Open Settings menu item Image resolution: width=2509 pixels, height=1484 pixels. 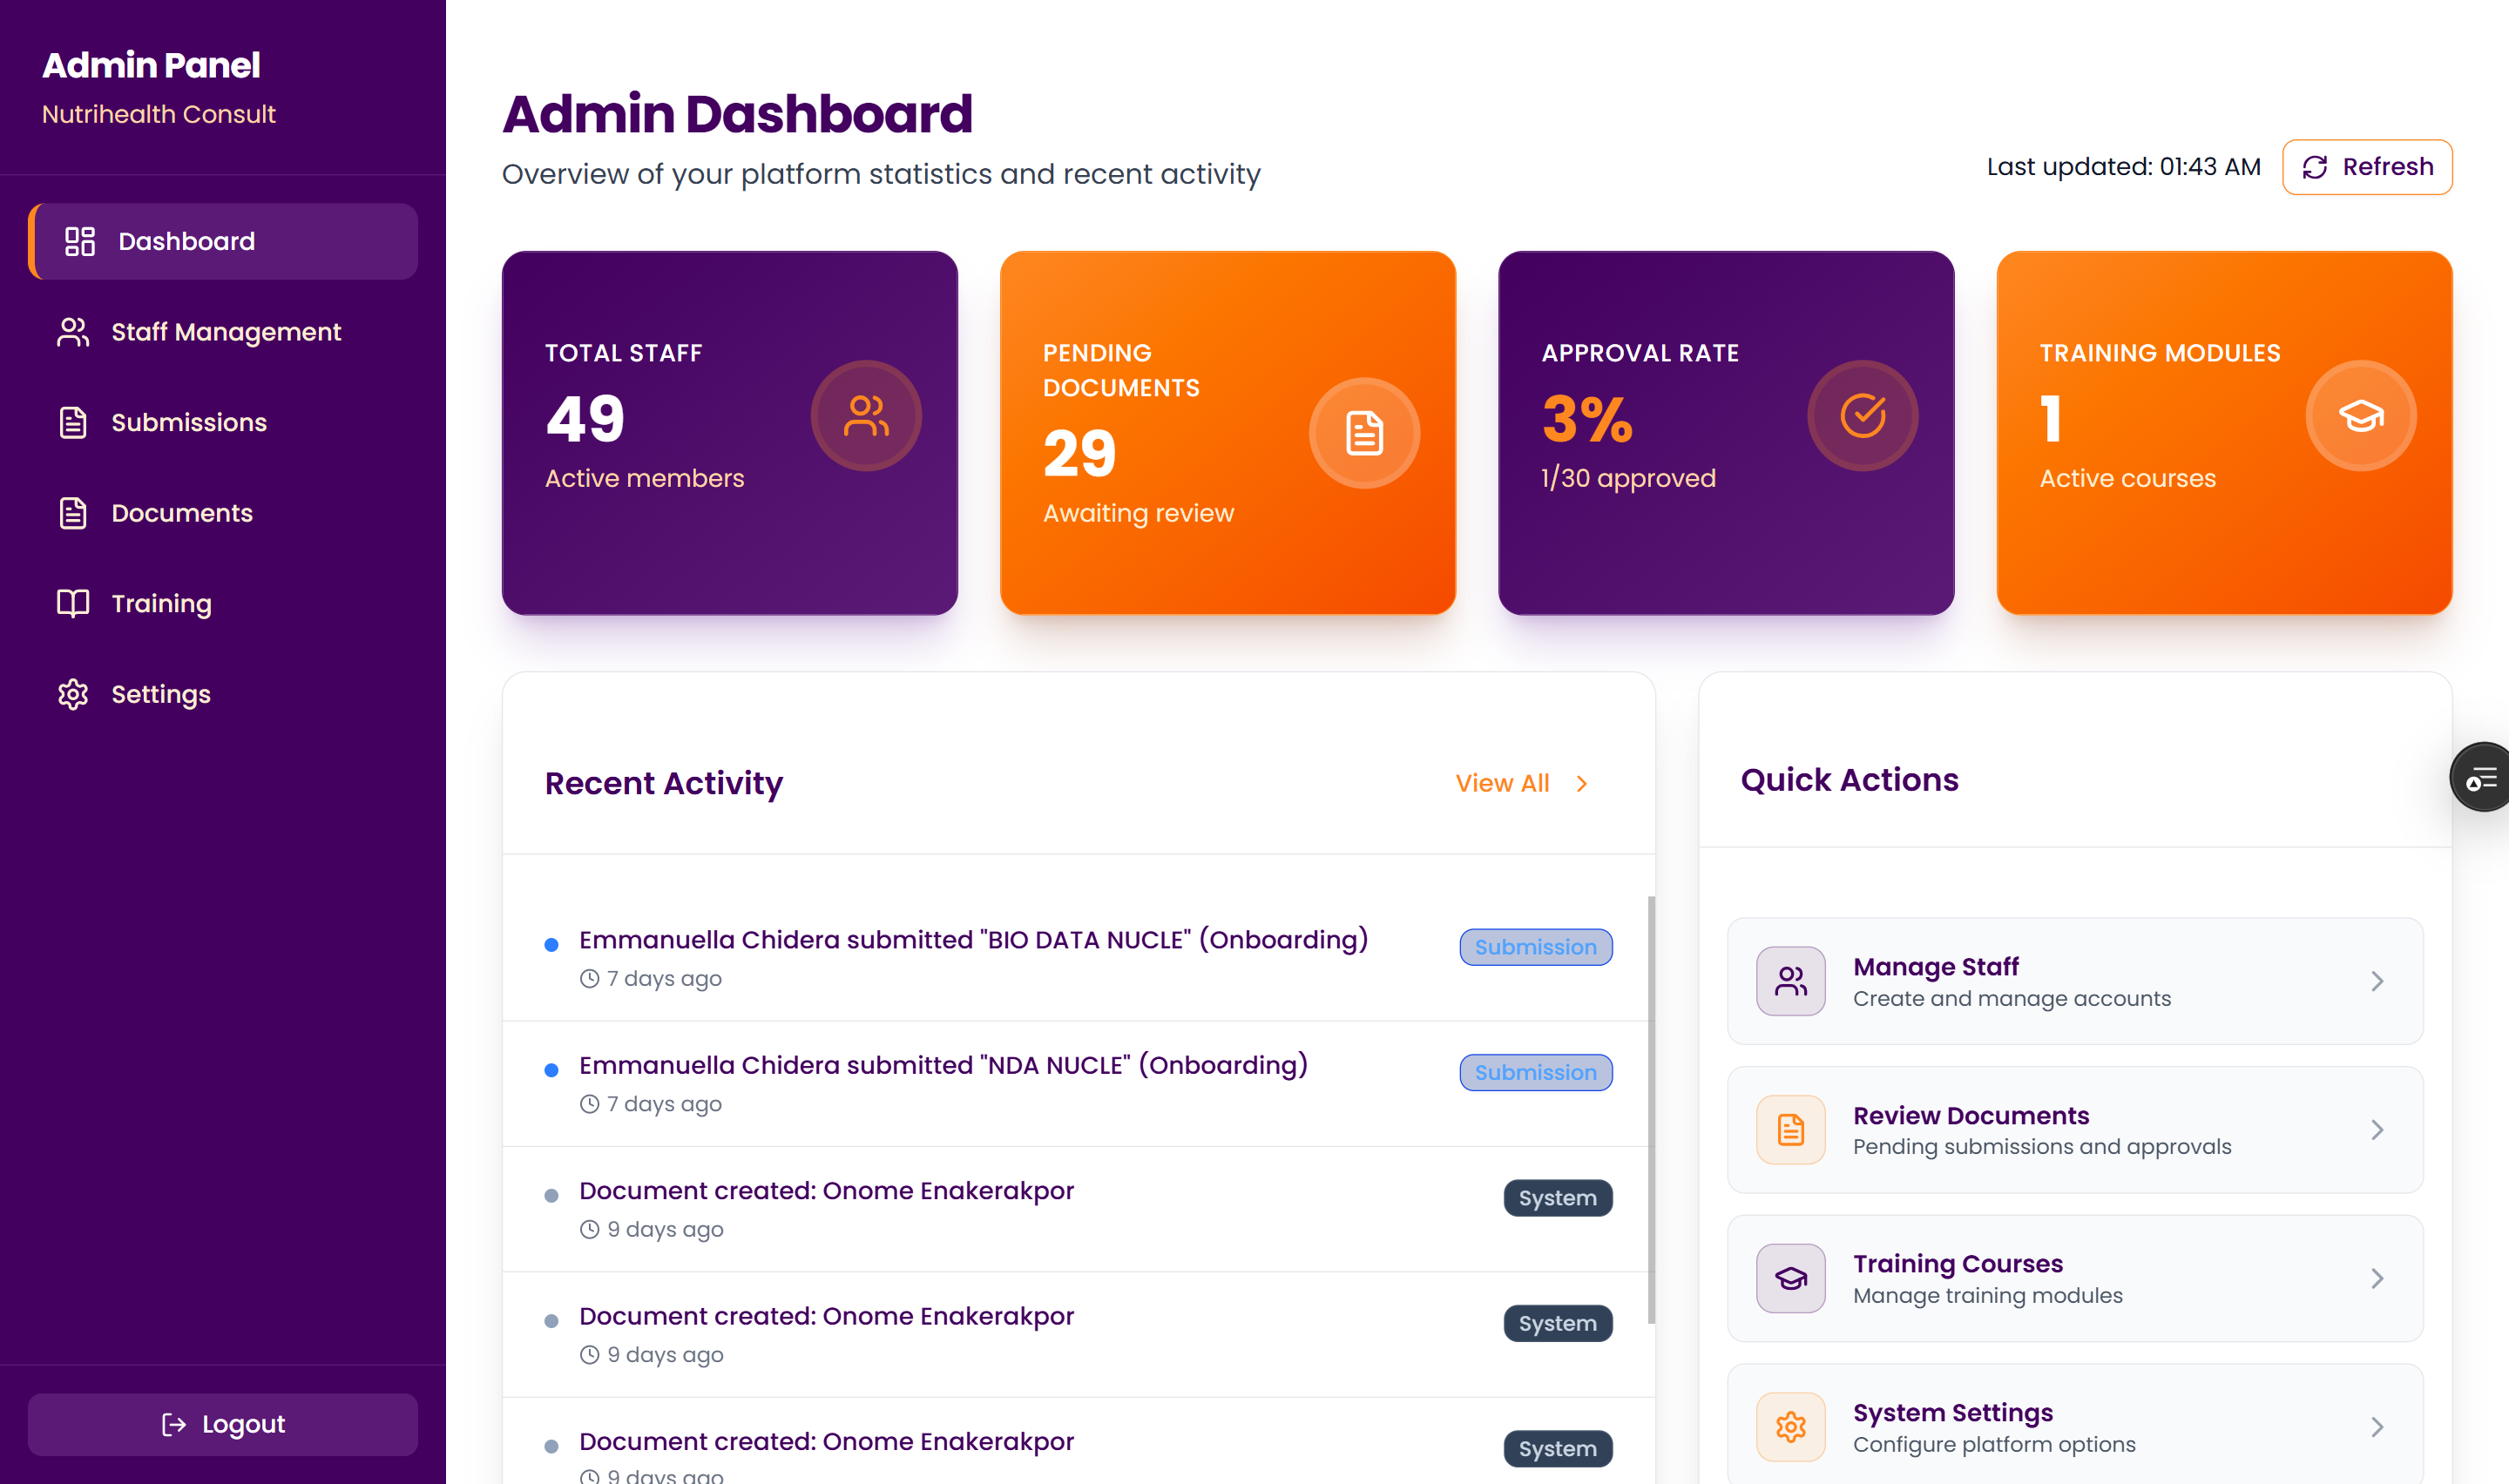pyautogui.click(x=223, y=694)
